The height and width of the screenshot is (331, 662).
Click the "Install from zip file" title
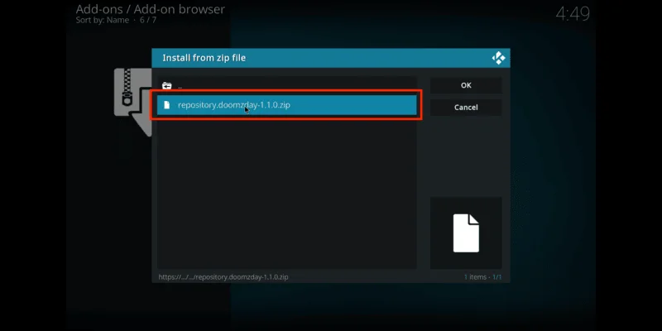click(204, 58)
